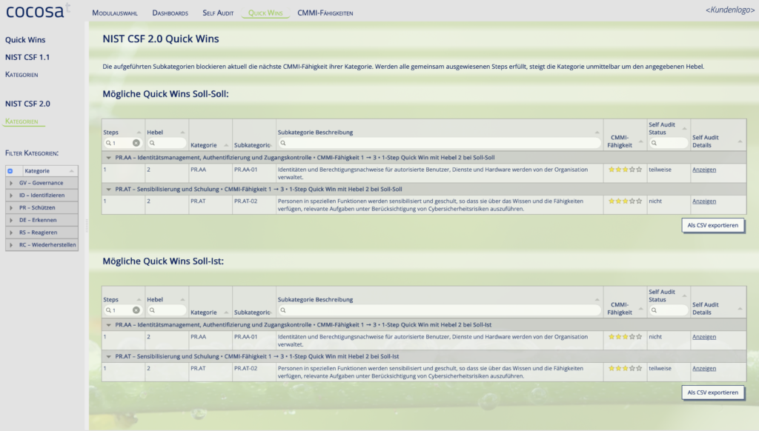Collapse the PR.AA group in Soll-Ist table
Screen dimensions: 759x431
pyautogui.click(x=108, y=325)
